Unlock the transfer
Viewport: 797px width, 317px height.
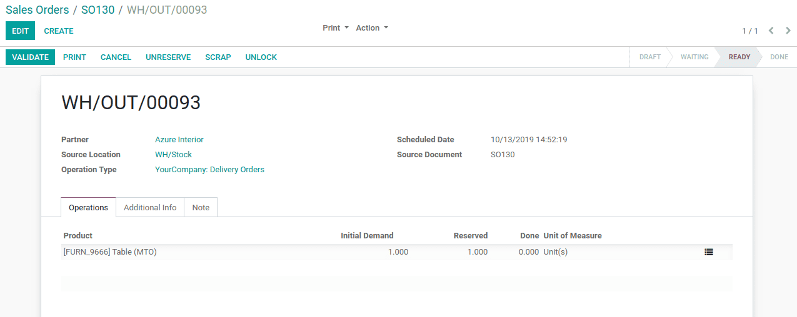point(261,57)
